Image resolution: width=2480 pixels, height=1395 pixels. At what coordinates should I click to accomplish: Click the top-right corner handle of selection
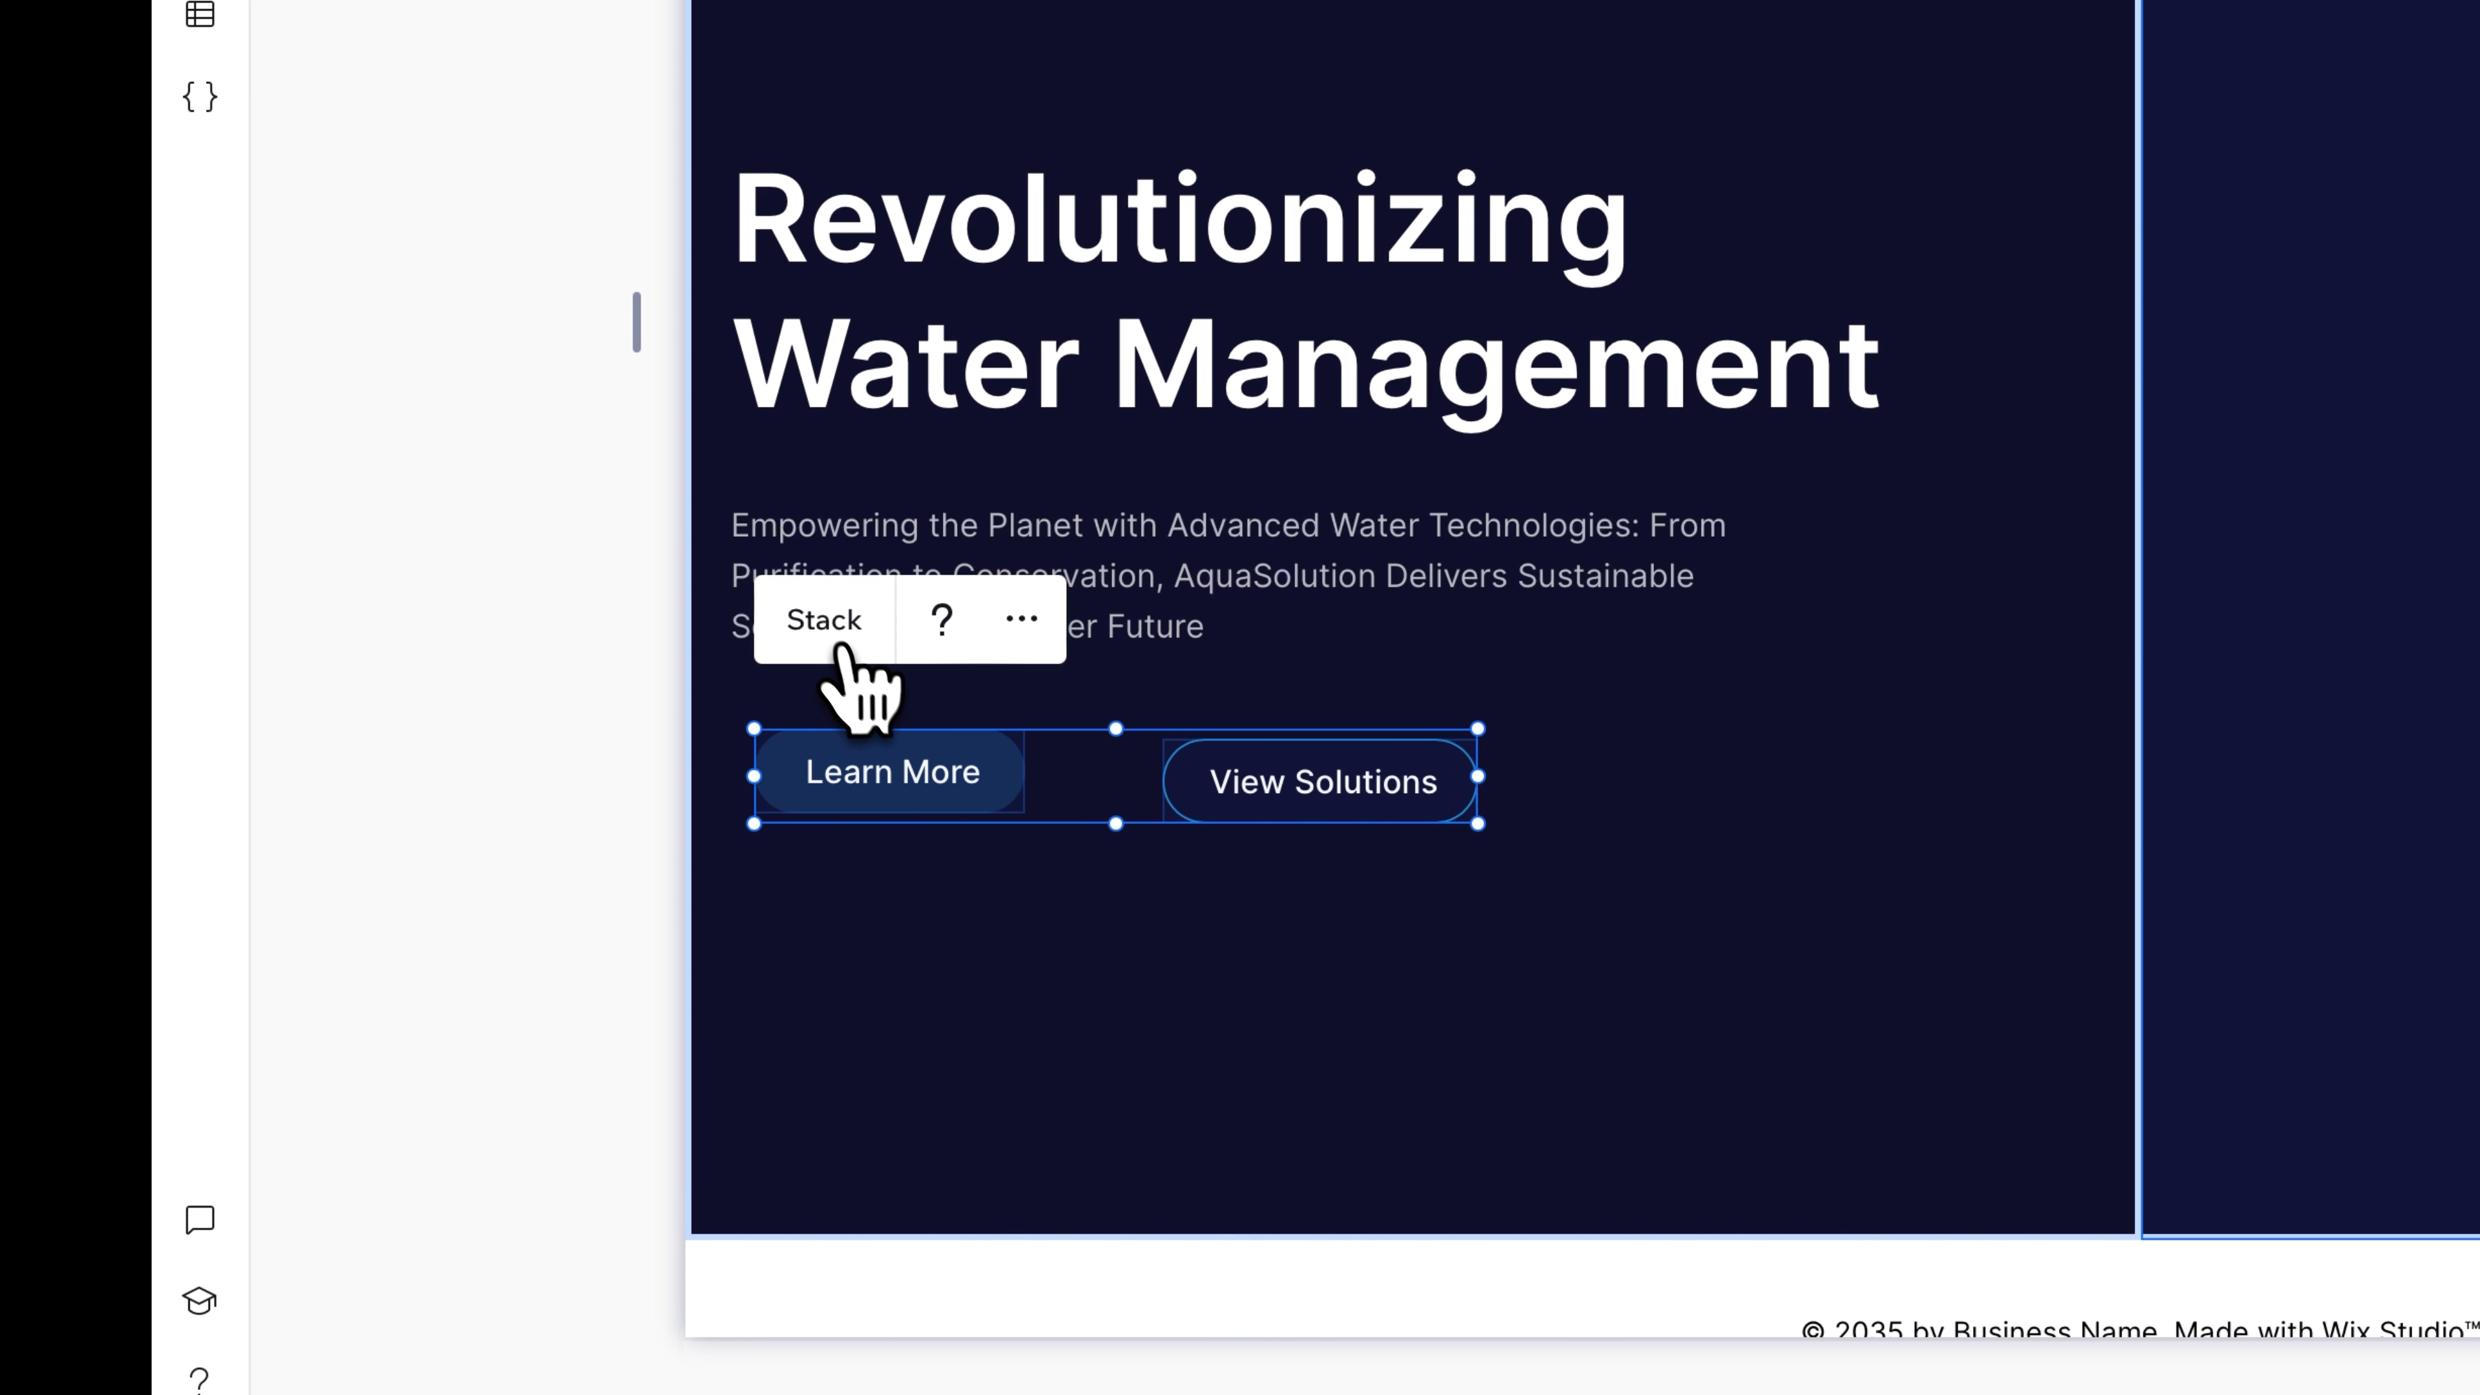click(x=1478, y=728)
